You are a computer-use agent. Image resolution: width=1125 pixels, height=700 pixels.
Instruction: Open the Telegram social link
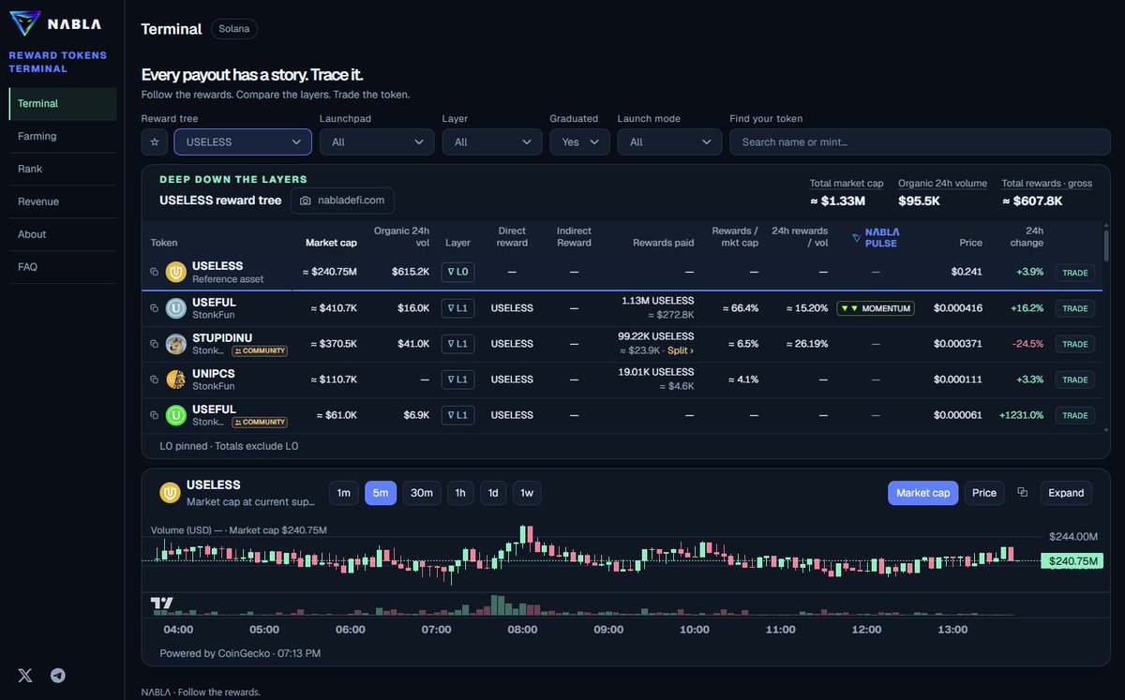click(58, 676)
